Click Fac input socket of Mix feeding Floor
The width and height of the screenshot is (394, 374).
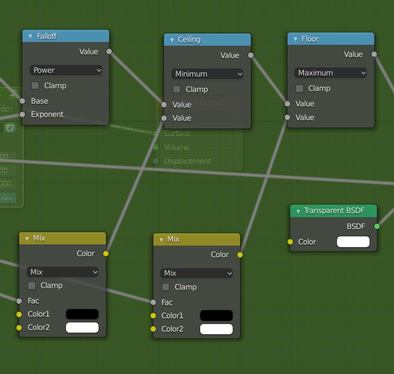pos(153,302)
